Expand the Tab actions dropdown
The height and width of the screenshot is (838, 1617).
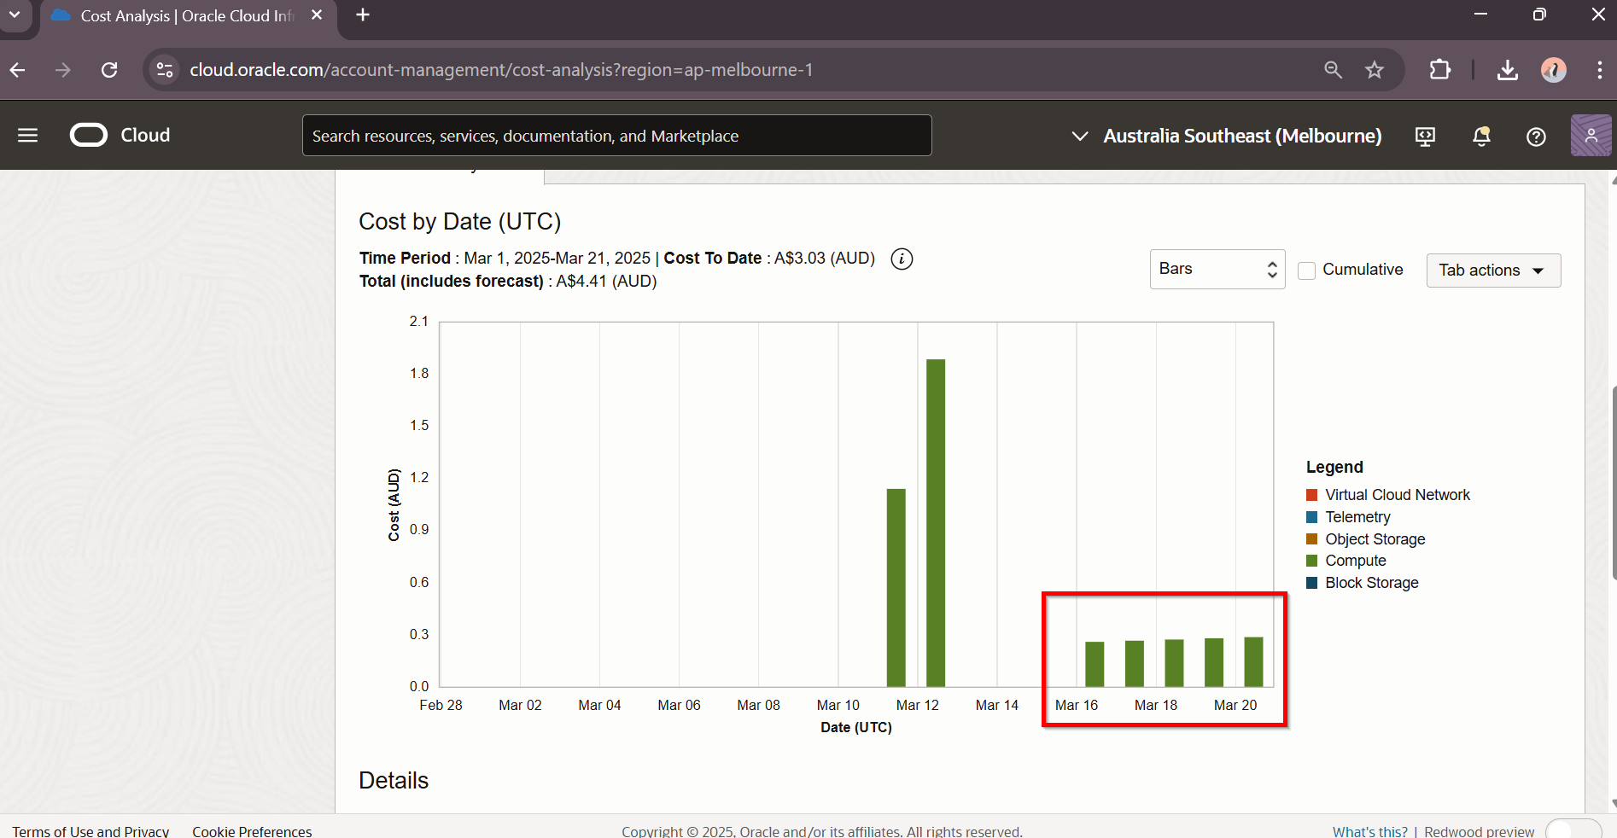pos(1492,271)
